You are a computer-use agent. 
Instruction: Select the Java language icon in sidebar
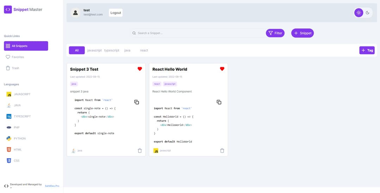[9, 105]
